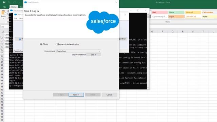The height and width of the screenshot is (122, 217).
Task: Select row header 25
Action: pyautogui.click(x=2, y=108)
